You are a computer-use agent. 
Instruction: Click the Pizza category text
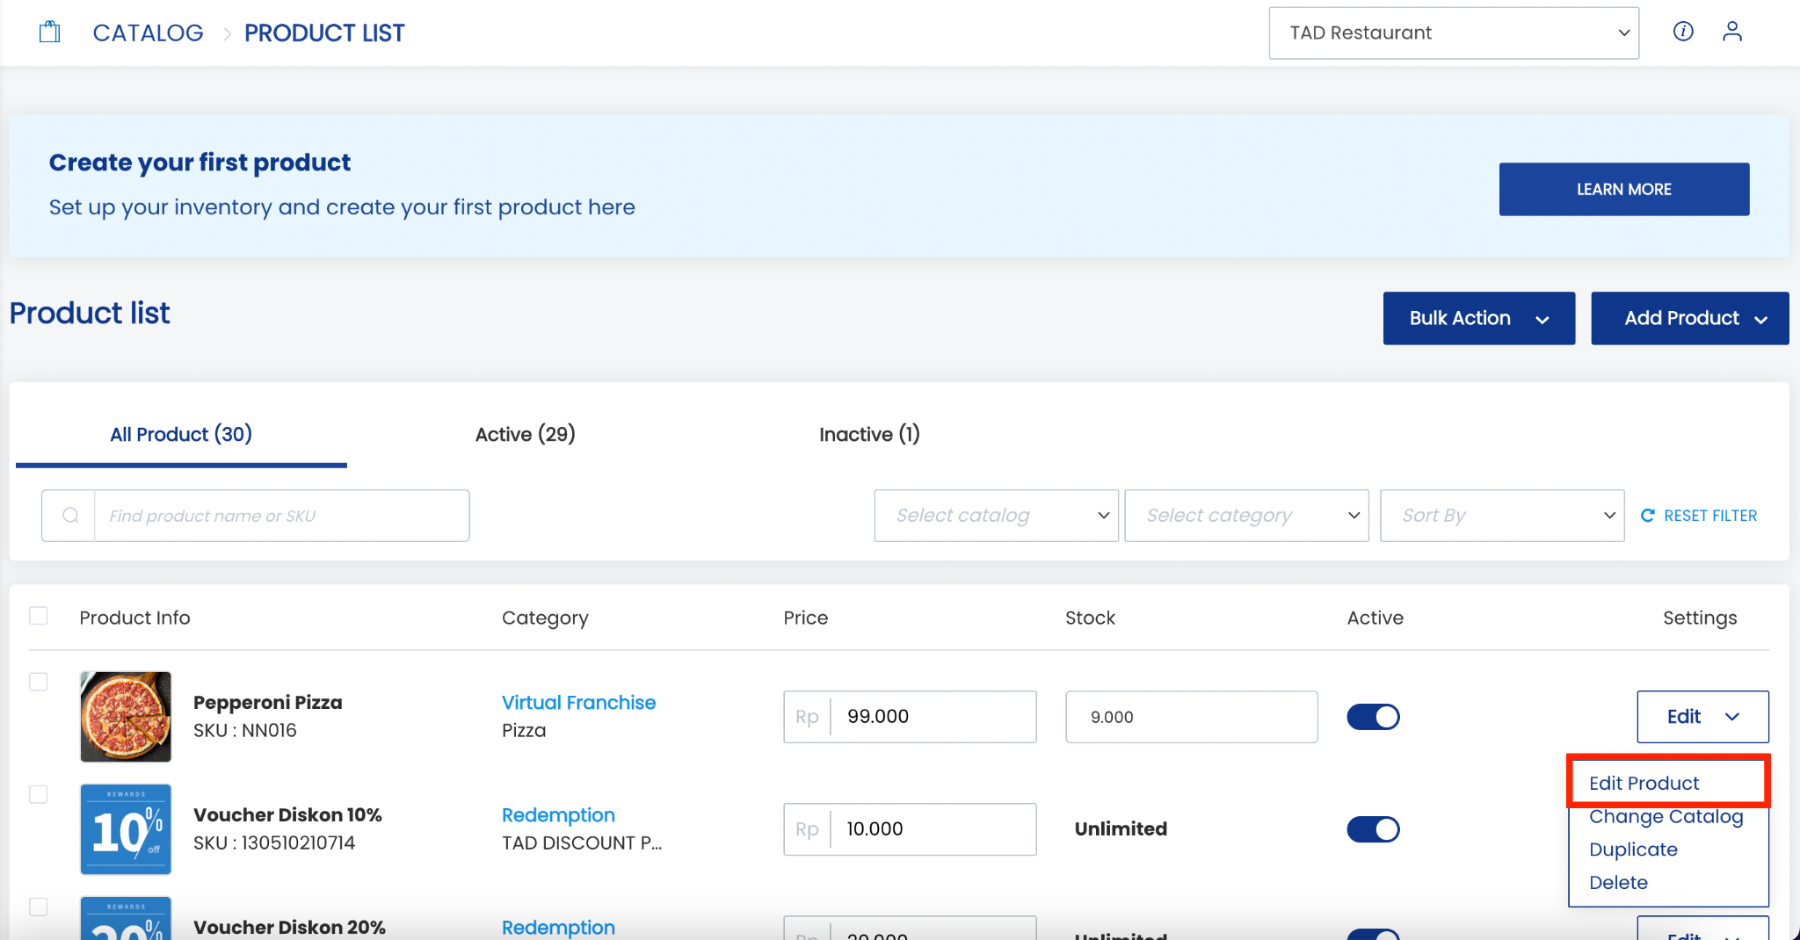point(524,731)
